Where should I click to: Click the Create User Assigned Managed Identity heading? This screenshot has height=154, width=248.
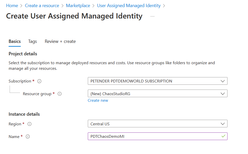click(74, 16)
